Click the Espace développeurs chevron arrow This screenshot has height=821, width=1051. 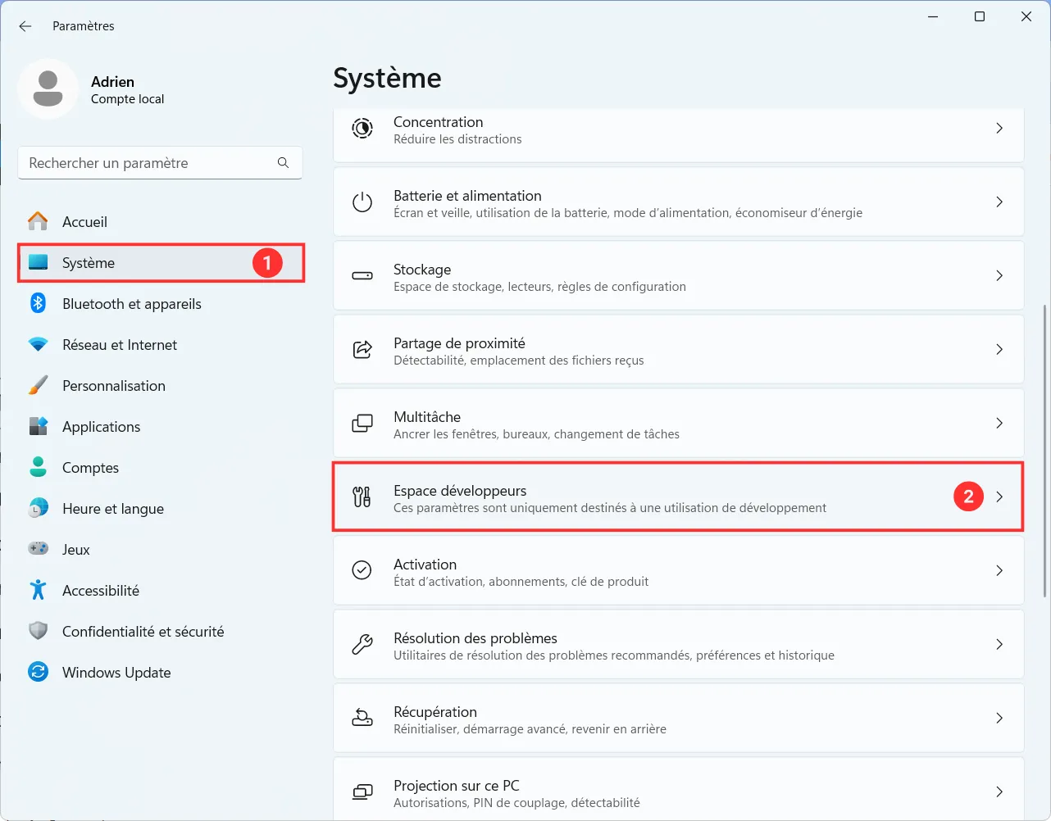(x=999, y=497)
